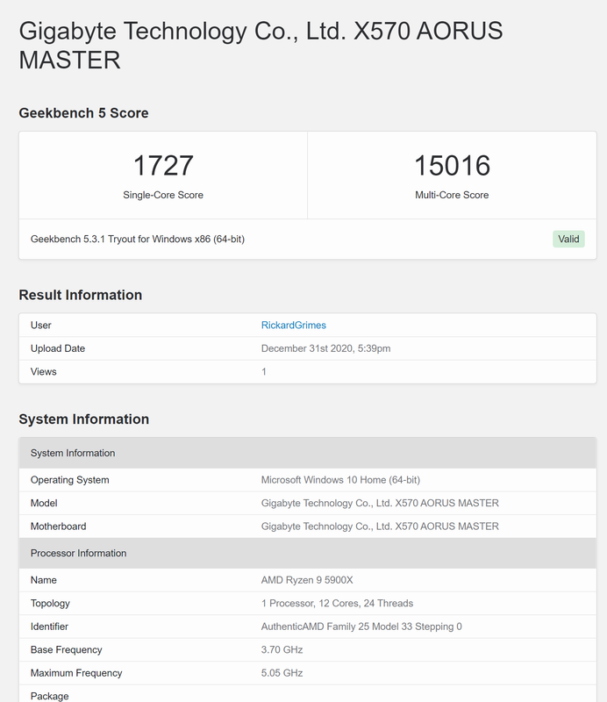Click the Motherboard row label

click(x=58, y=526)
